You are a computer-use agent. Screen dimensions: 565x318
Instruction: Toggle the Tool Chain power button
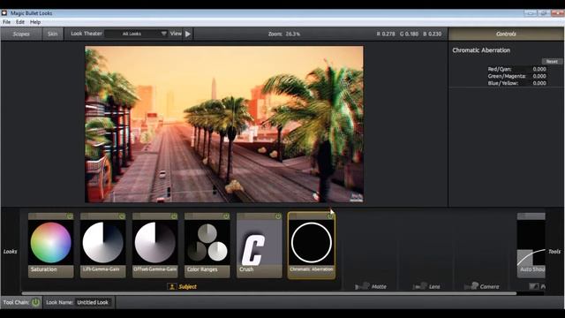pyautogui.click(x=35, y=302)
